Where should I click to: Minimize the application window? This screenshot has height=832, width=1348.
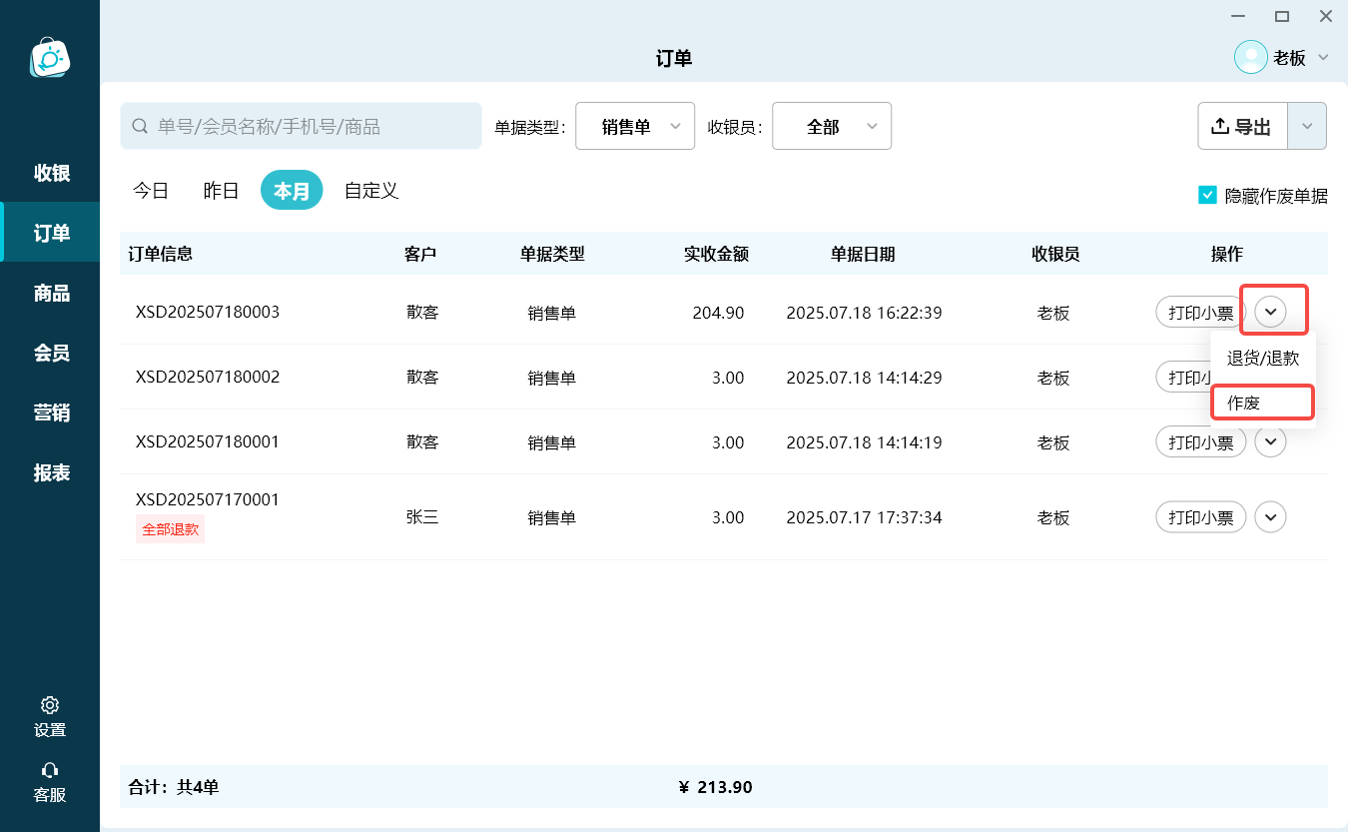pos(1238,16)
